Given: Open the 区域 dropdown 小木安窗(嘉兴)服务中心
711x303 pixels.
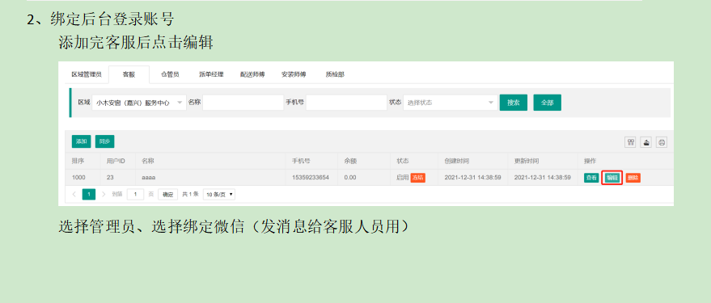Looking at the screenshot, I should 139,103.
